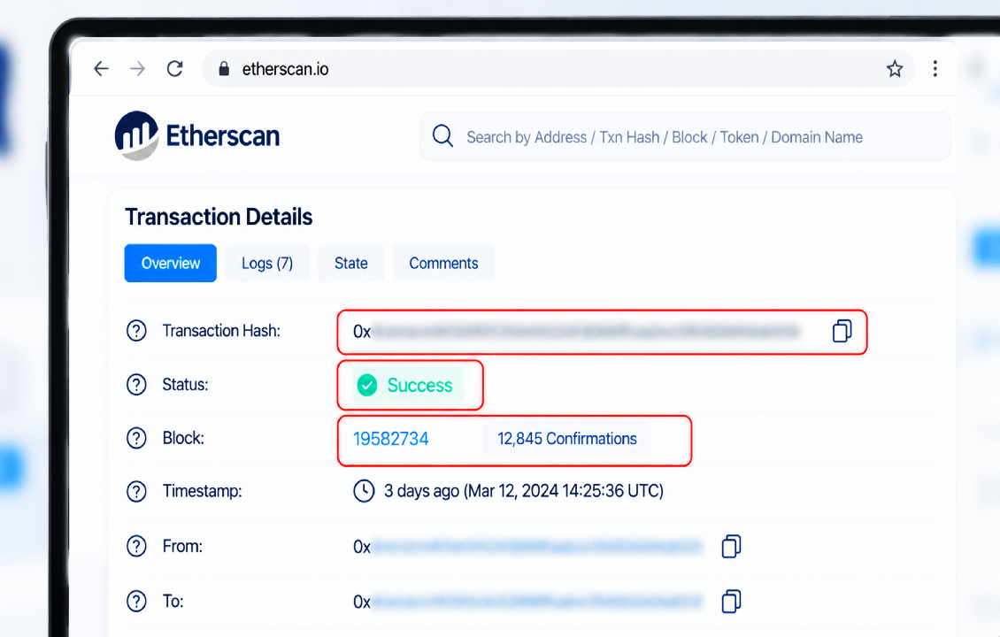Click help icon beside Status
Viewport: 1000px width, 637px height.
pos(136,385)
